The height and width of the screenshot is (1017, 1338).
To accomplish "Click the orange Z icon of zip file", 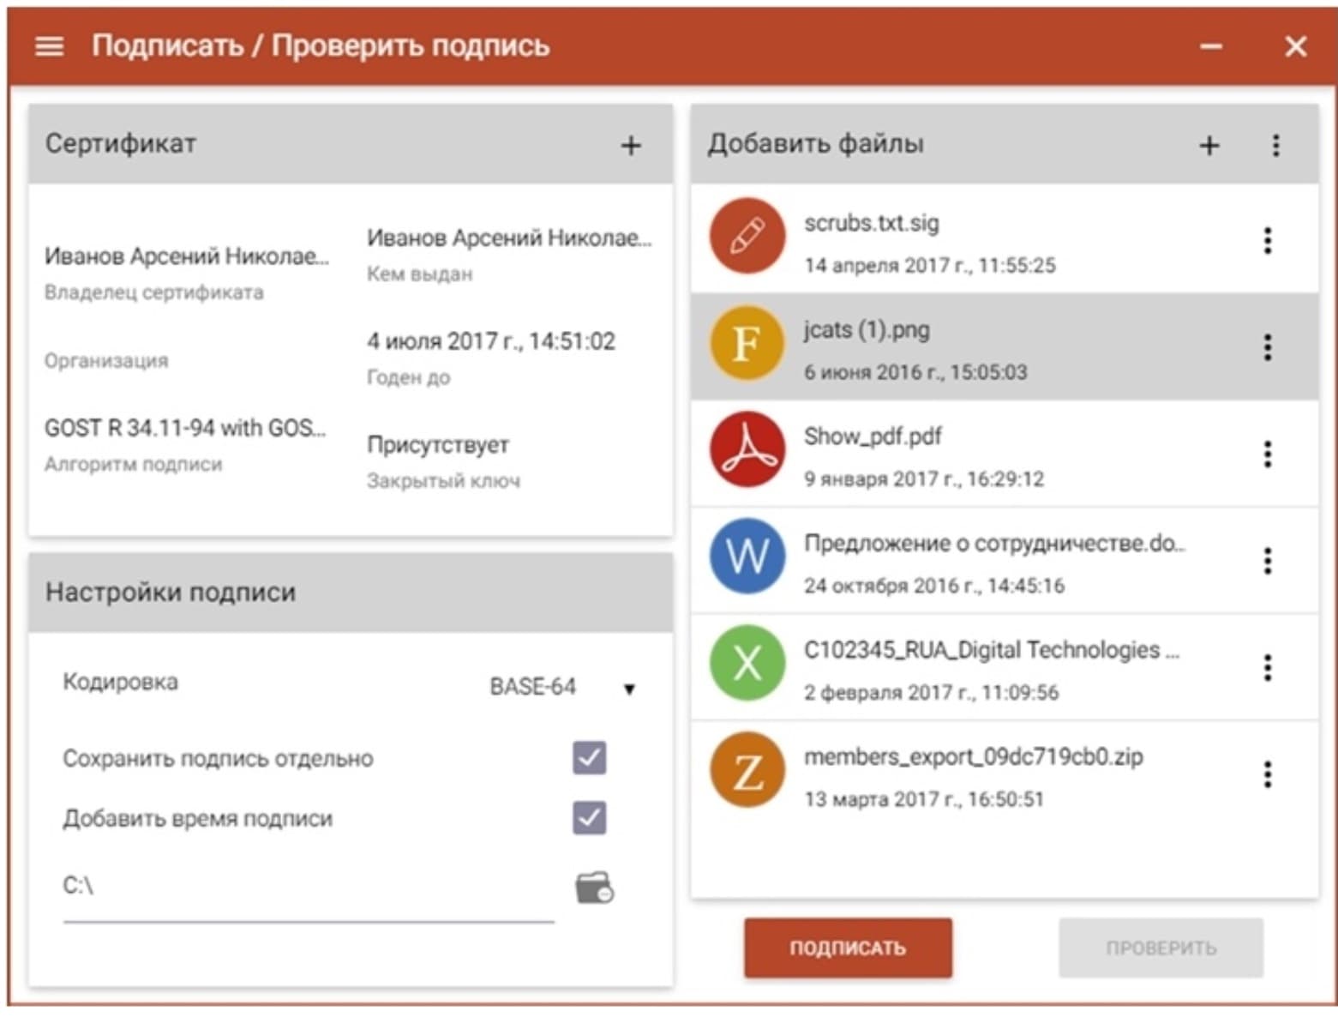I will pyautogui.click(x=747, y=771).
